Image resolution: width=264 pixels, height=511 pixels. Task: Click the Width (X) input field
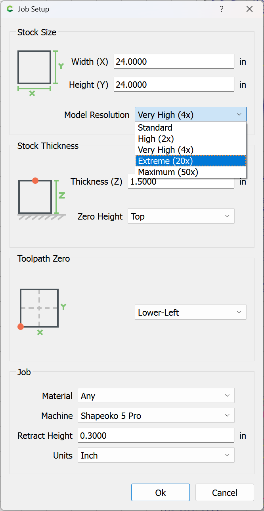[x=174, y=62]
